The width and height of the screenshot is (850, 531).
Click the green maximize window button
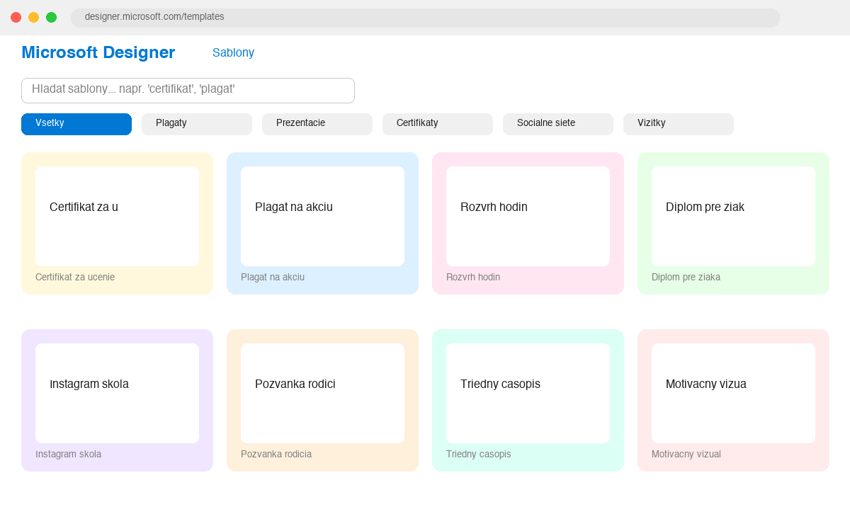51,17
